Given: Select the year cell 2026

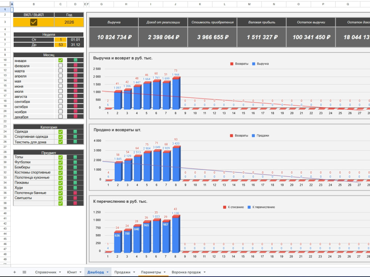Looking at the screenshot, I should point(69,22).
